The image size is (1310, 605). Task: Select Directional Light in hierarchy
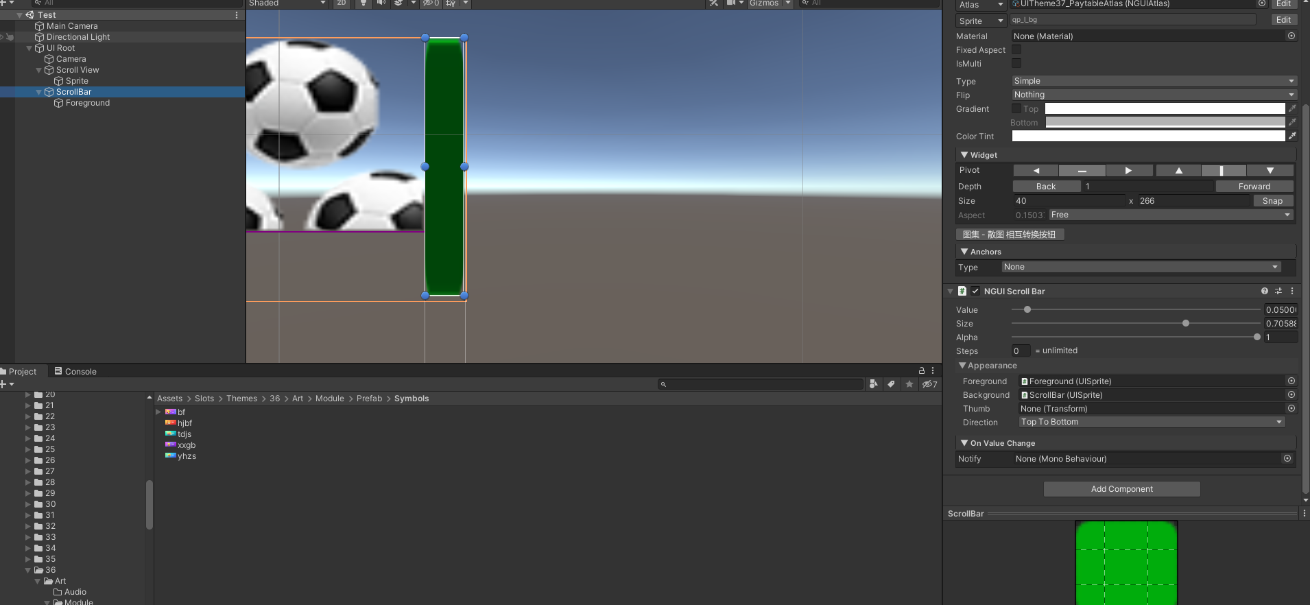click(x=78, y=37)
